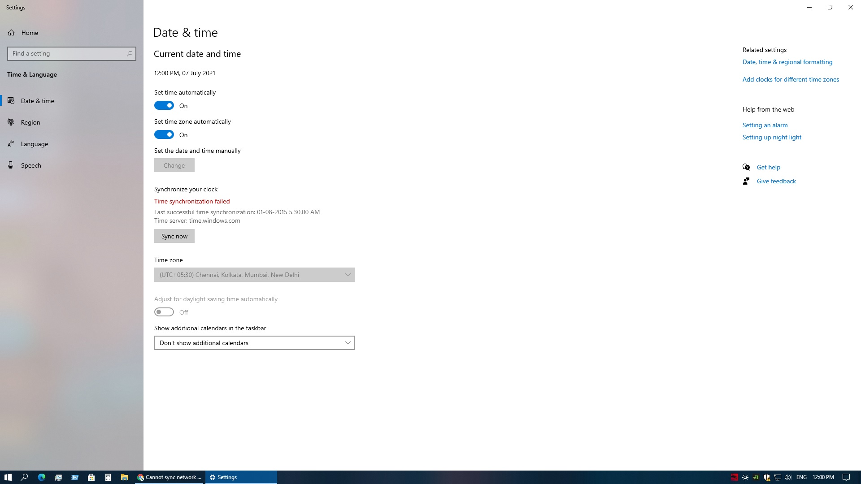Open the Windows Security shield tray icon
Viewport: 861px width, 484px height.
point(767,477)
